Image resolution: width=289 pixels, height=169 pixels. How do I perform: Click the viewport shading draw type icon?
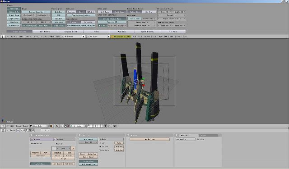[x=51, y=126]
